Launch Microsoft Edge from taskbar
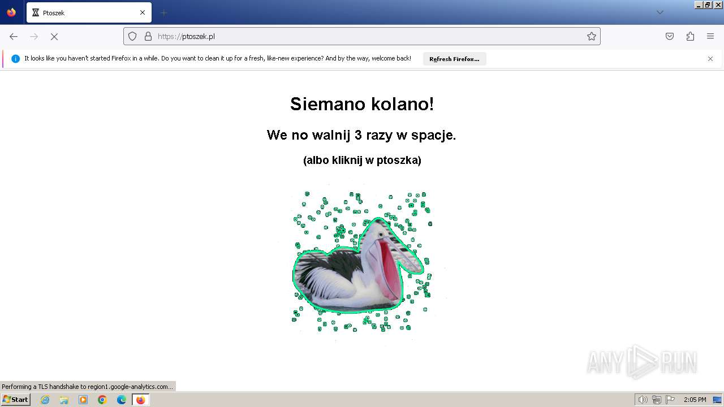This screenshot has width=724, height=407. point(122,400)
